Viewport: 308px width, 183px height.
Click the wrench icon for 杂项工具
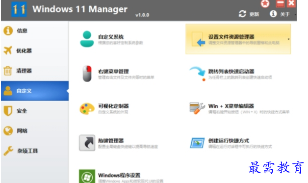pyautogui.click(x=8, y=151)
